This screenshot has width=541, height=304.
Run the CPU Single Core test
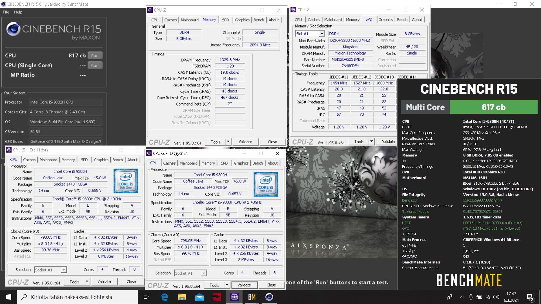pos(95,65)
